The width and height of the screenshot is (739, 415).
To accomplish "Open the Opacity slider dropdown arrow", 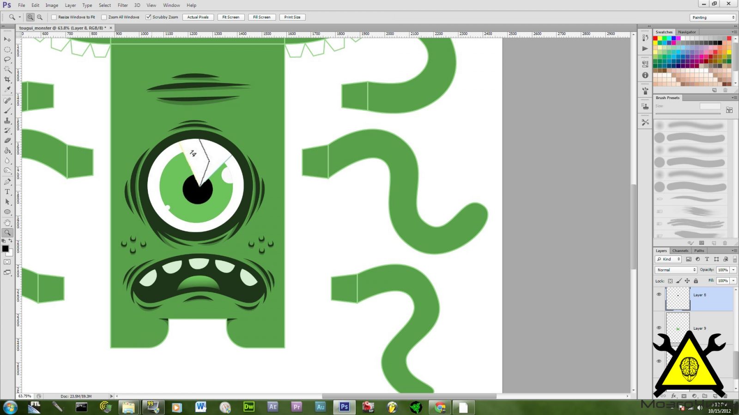I will click(733, 270).
